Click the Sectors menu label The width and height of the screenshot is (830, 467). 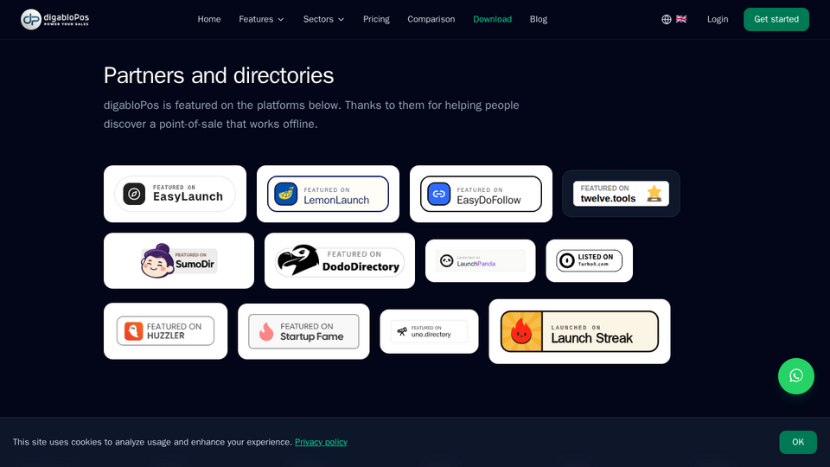pyautogui.click(x=318, y=19)
